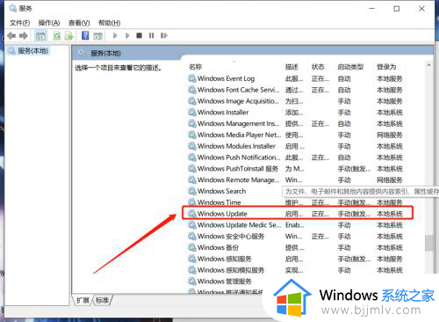
Task: Click the Stop Service square icon
Action: click(140, 36)
